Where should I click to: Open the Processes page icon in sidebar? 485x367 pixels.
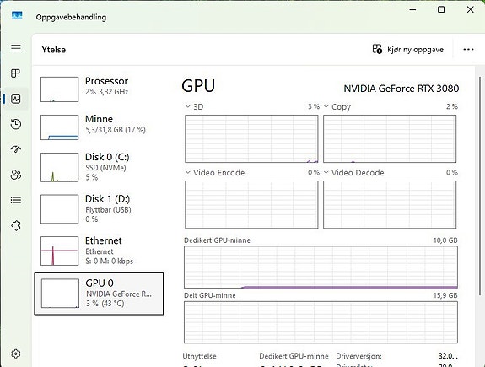tap(15, 73)
